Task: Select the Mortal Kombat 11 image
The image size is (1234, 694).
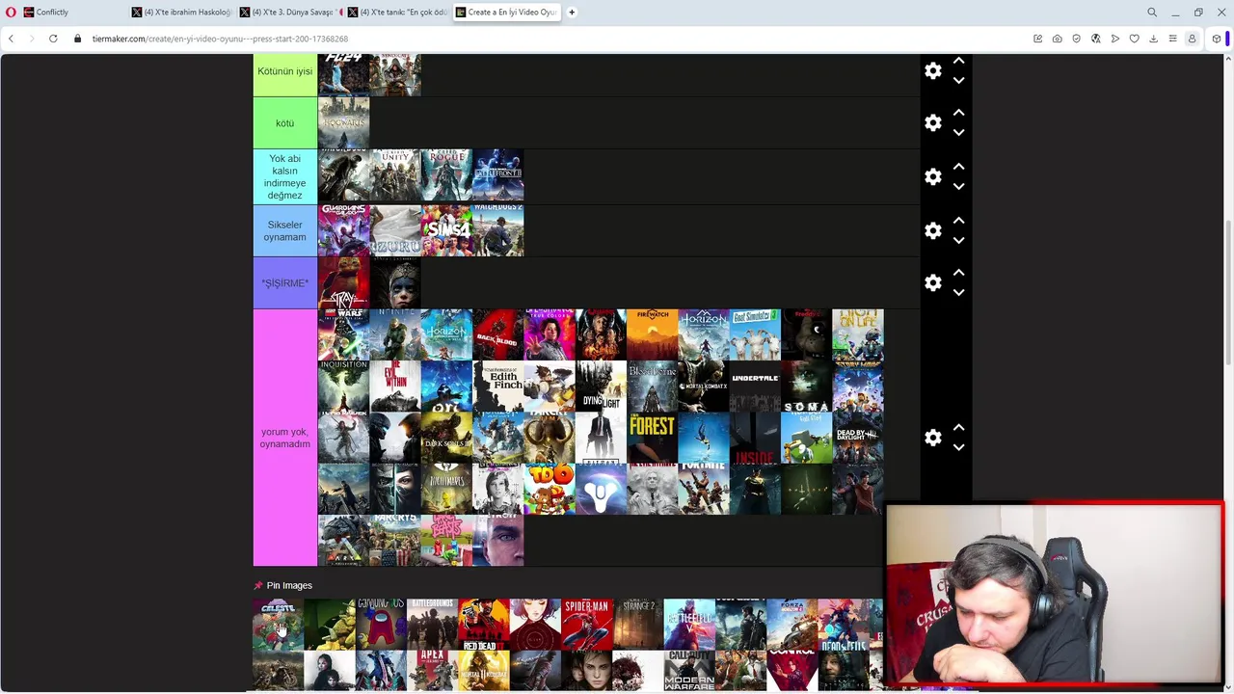Action: (x=483, y=672)
